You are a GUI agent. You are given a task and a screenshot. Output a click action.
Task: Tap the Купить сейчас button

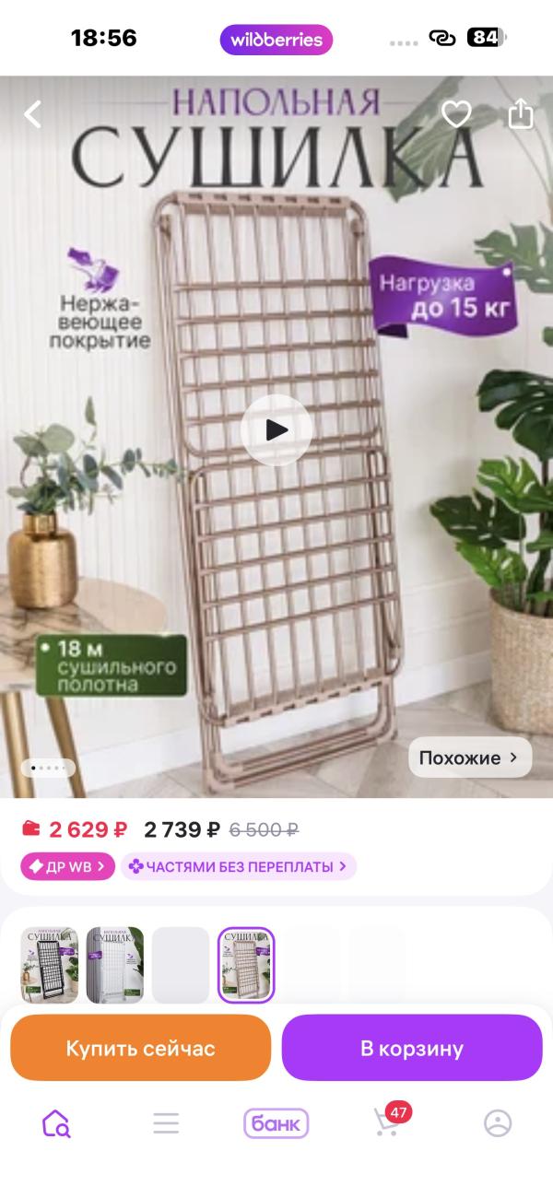click(x=140, y=1048)
